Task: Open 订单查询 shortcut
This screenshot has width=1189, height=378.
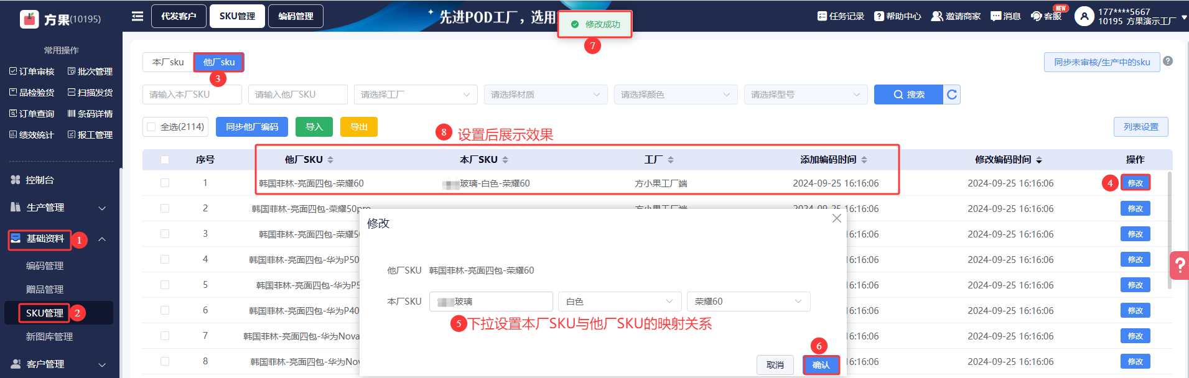Action: tap(32, 114)
